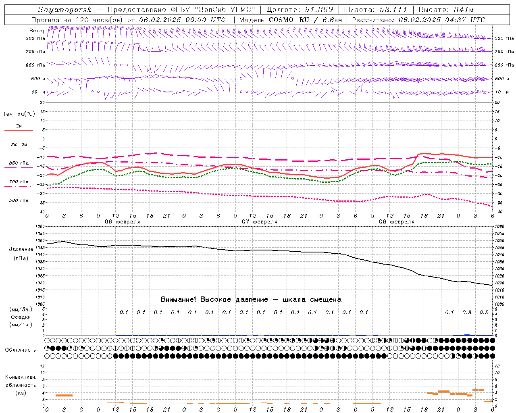516x413 pixels.
Task: Select the Модель COSMO-RU / 6.6км label
Action: 290,20
